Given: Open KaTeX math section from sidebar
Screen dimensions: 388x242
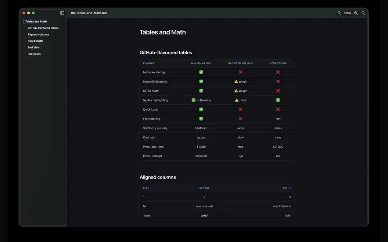Looking at the screenshot, I should (35, 41).
